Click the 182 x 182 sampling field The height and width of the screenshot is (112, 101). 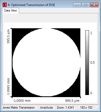(x=86, y=108)
